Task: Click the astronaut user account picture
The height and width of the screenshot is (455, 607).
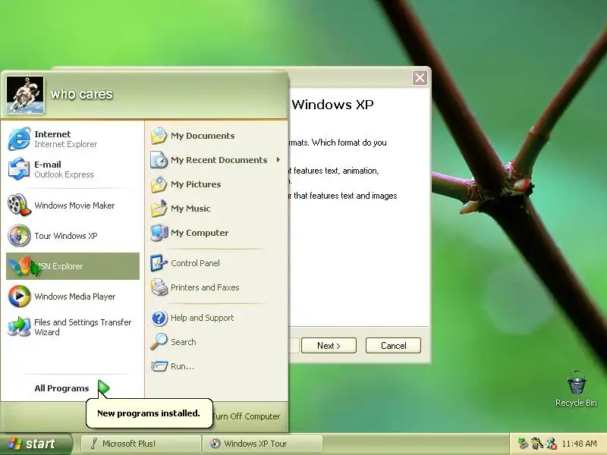Action: coord(25,96)
